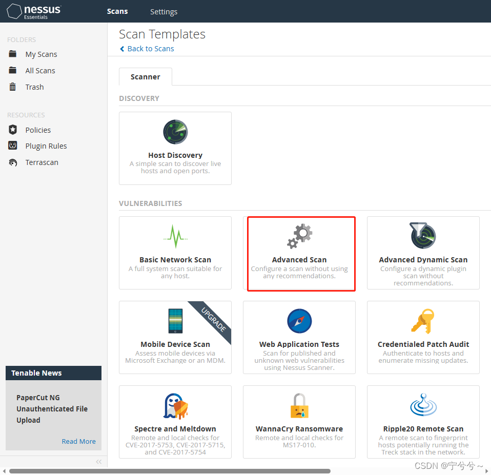Choose Advanced Scan template title
Viewport: 491px width, 475px height.
[299, 260]
